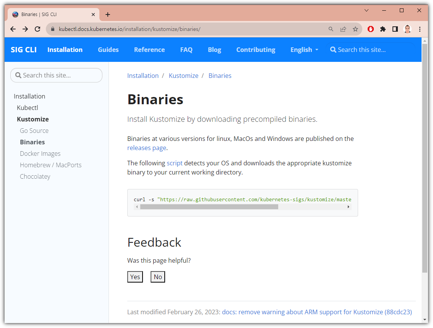
Task: Open Installation in the top navbar
Action: [x=65, y=50]
